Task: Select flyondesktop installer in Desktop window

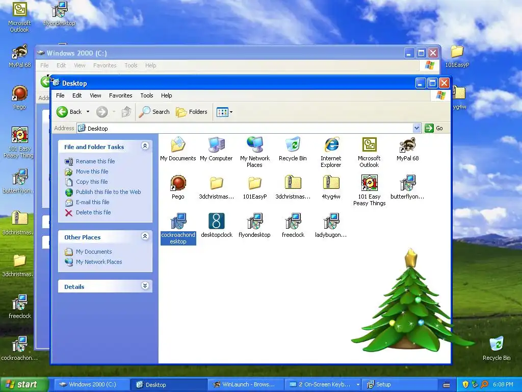Action: (255, 226)
